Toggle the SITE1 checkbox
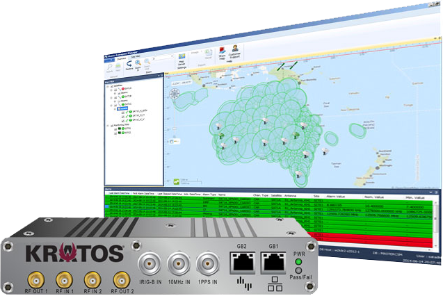This screenshot has width=443, height=296. (x=115, y=129)
